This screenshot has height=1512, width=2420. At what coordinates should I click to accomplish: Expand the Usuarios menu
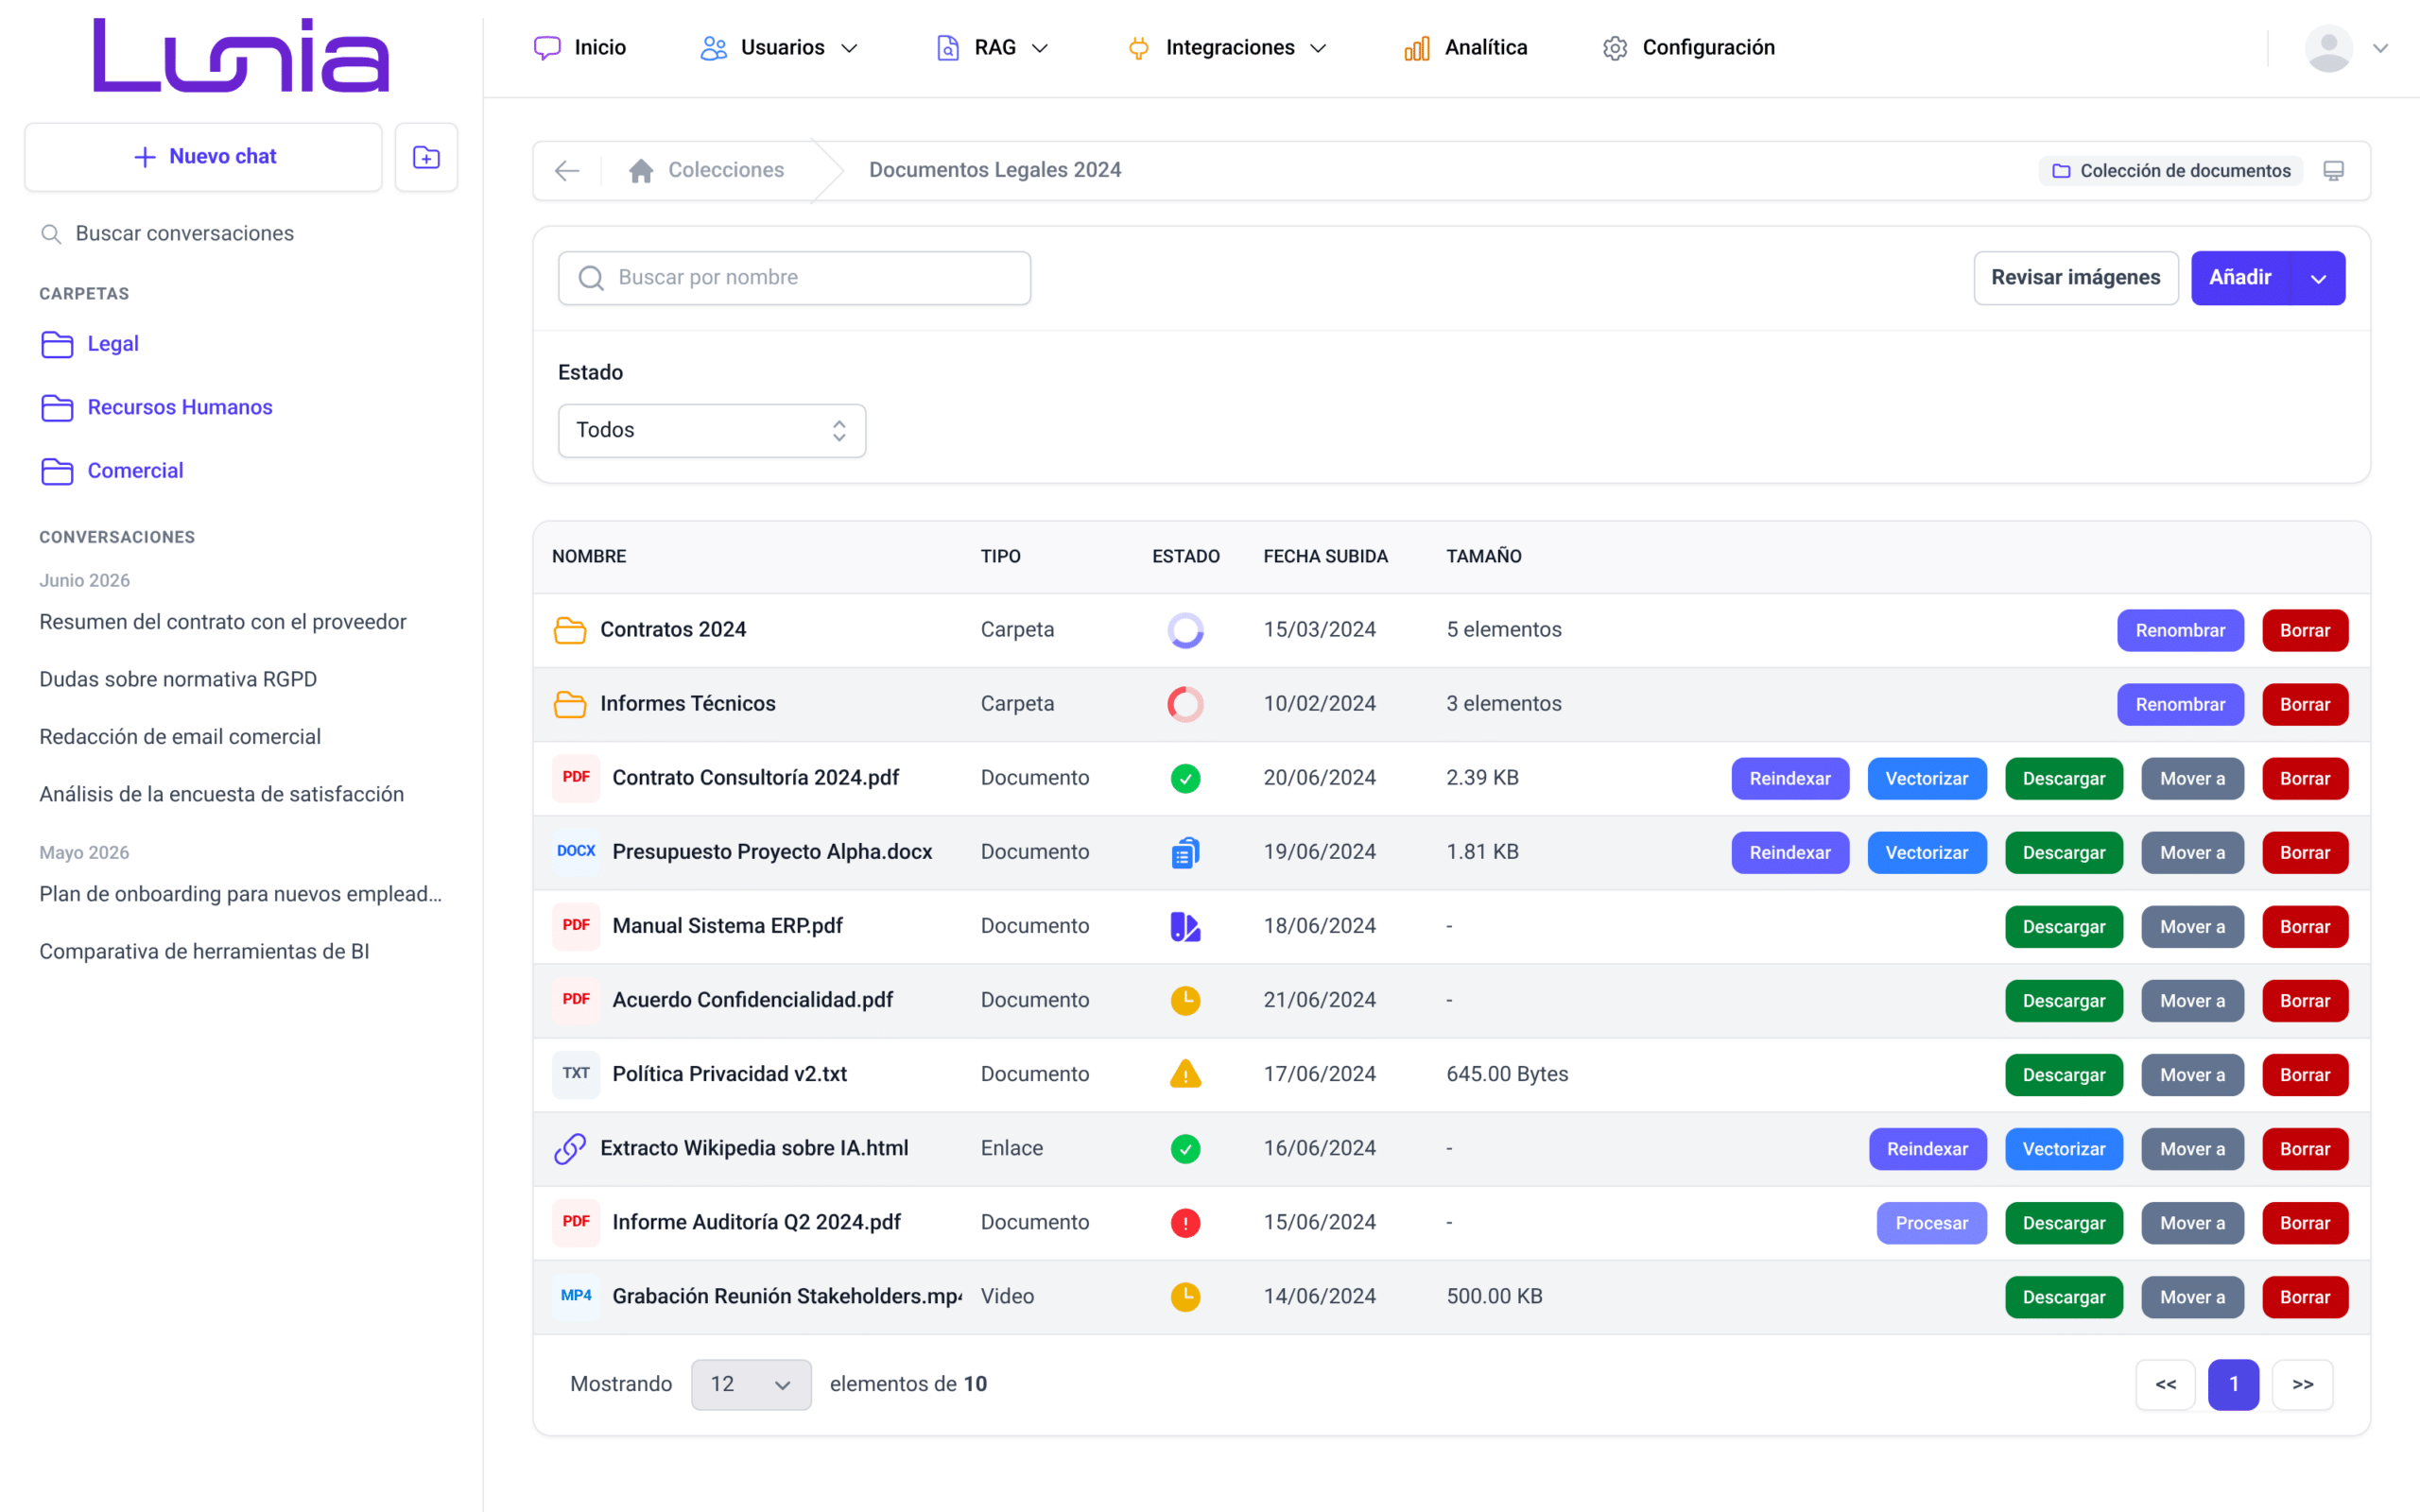pyautogui.click(x=780, y=48)
